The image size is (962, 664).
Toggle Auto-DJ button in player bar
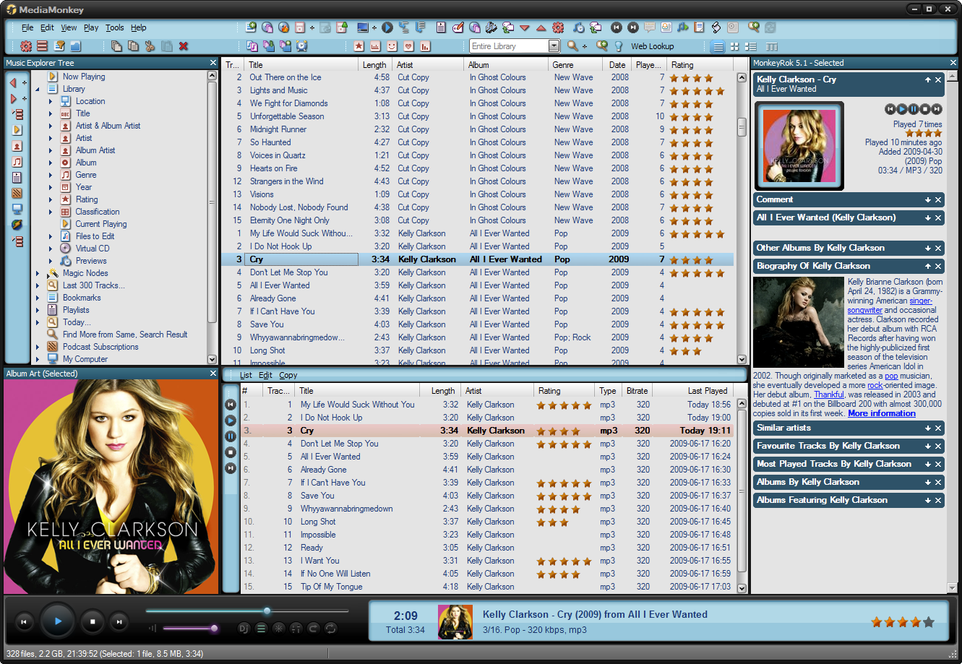pyautogui.click(x=244, y=629)
